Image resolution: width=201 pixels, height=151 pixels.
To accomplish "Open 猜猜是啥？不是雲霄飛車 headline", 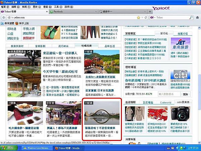I will point(100,128).
